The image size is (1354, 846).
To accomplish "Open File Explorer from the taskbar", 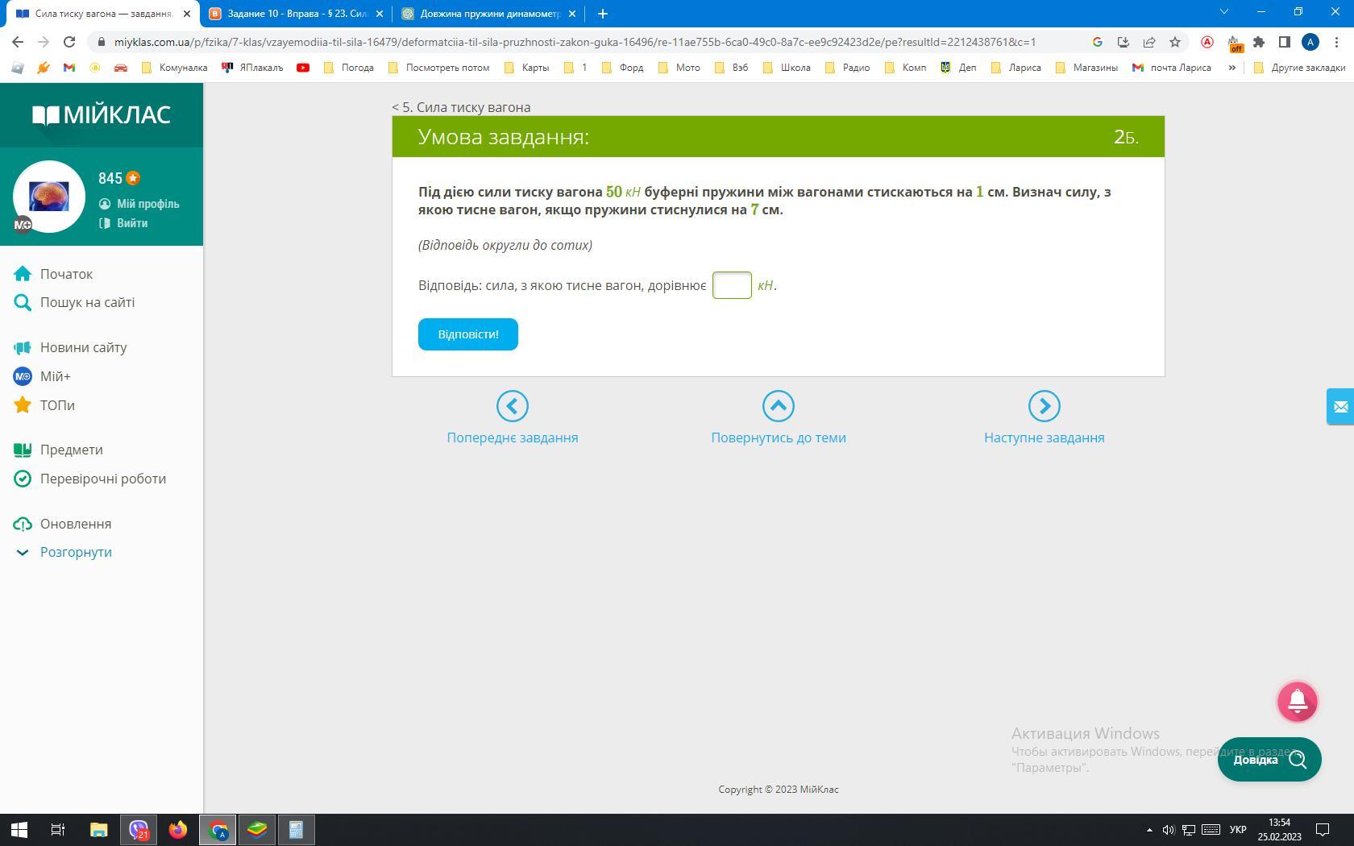I will coord(99,830).
